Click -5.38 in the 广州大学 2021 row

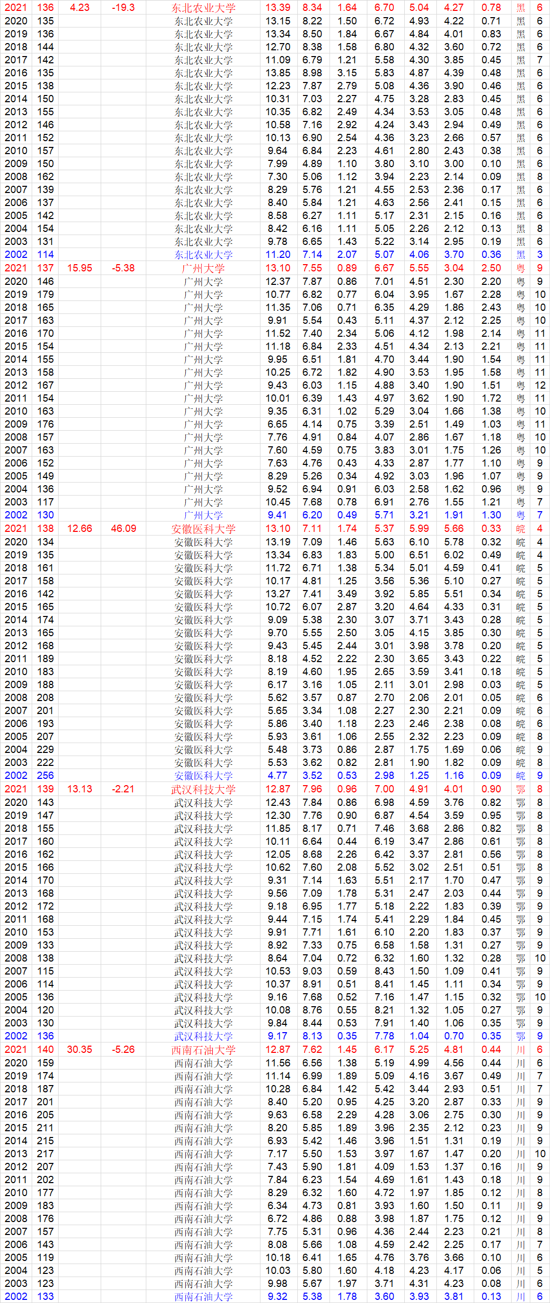tap(123, 268)
